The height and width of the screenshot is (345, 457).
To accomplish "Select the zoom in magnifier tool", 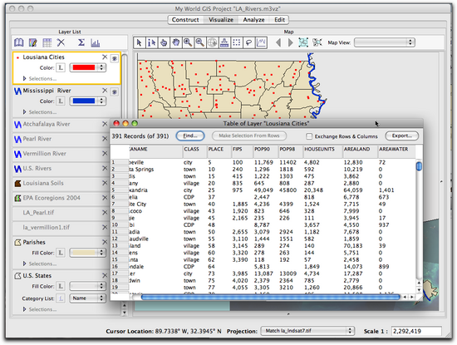I will coord(188,42).
